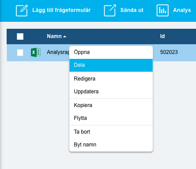Open the Analys label in toolbar
The image size is (196, 169).
tap(182, 10)
